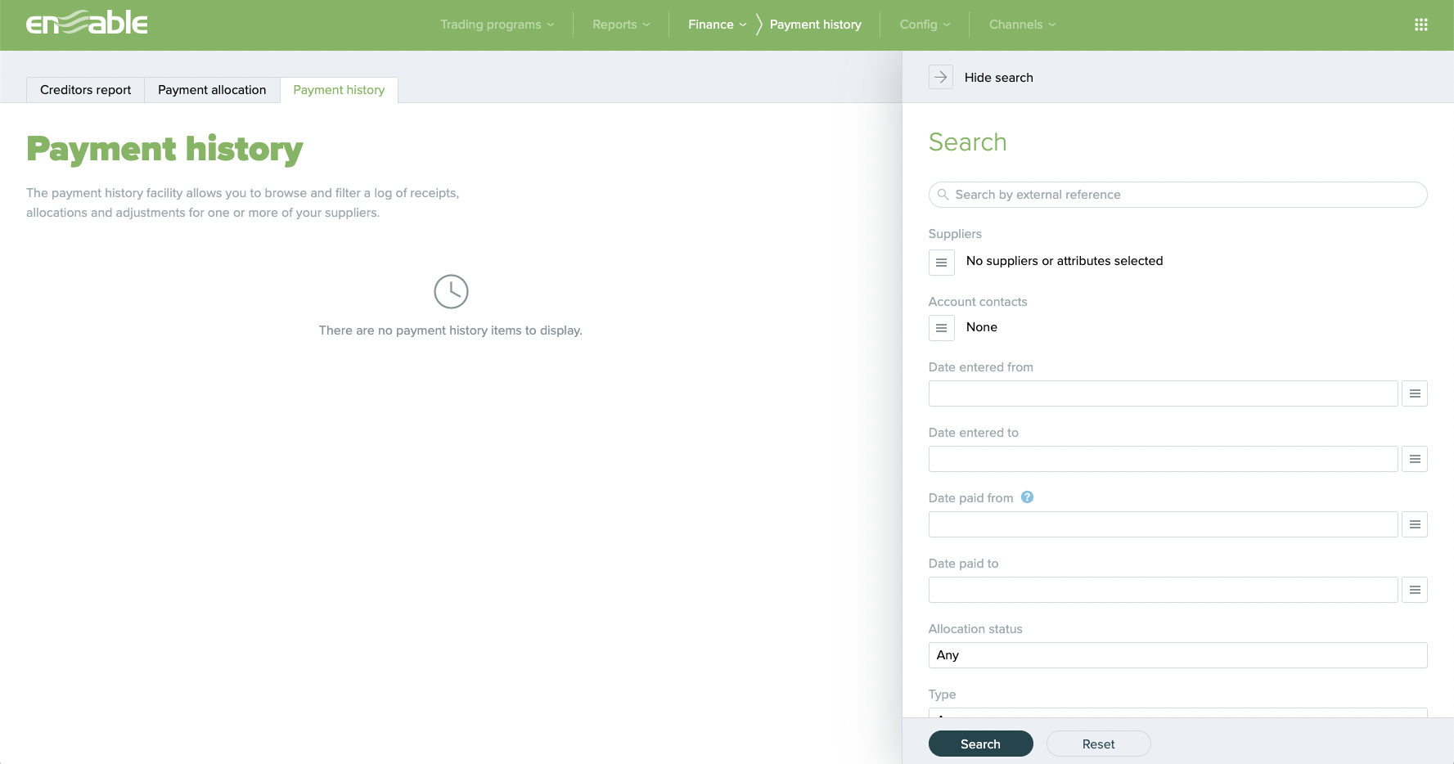Click the search magnifier icon
This screenshot has width=1454, height=764.
coord(943,195)
